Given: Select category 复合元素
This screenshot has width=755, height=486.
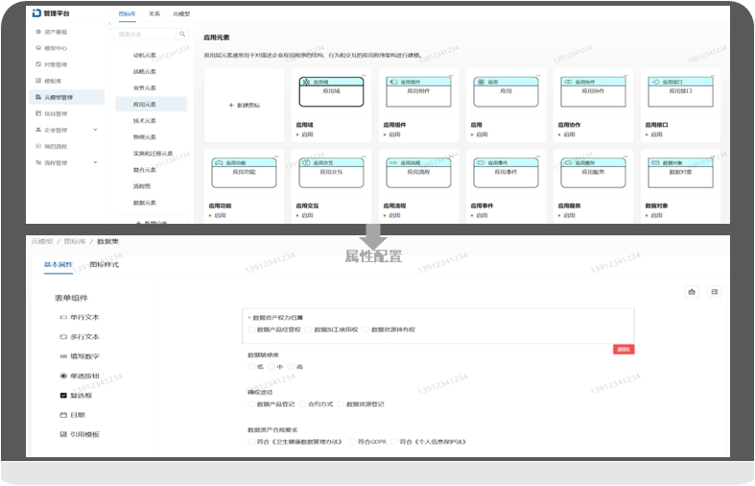Looking at the screenshot, I should (145, 170).
